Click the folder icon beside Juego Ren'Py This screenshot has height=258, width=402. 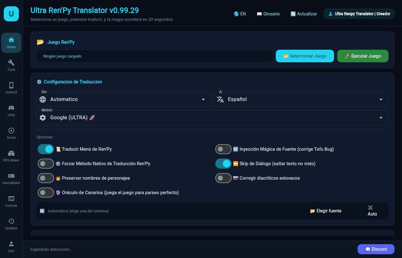(x=40, y=42)
